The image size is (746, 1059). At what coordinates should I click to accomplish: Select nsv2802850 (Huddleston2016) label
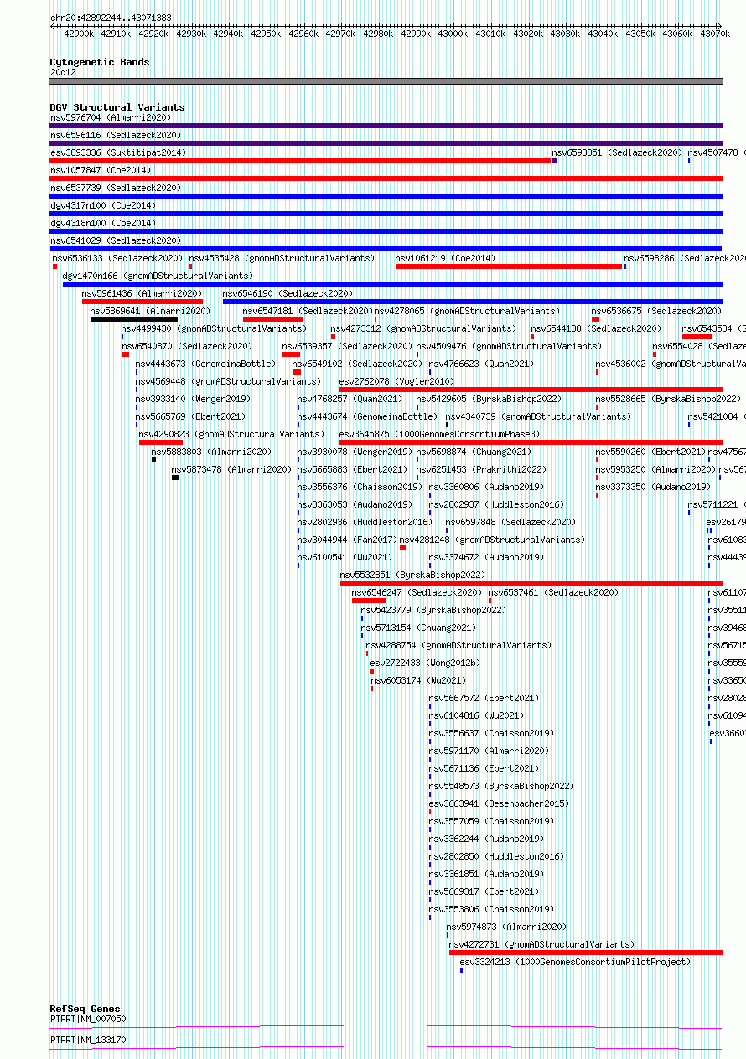496,856
